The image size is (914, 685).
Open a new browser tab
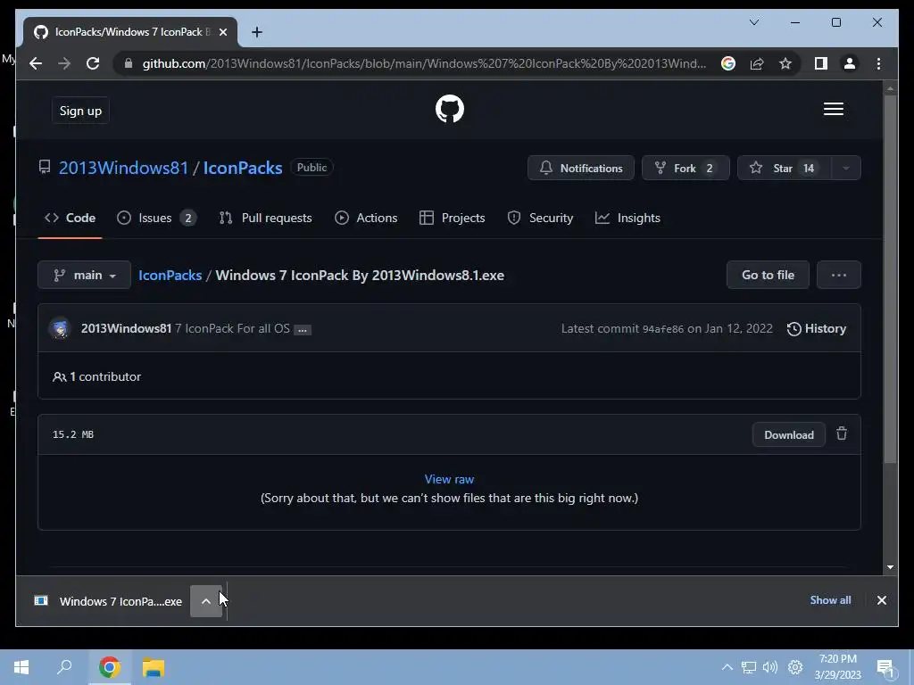[256, 32]
